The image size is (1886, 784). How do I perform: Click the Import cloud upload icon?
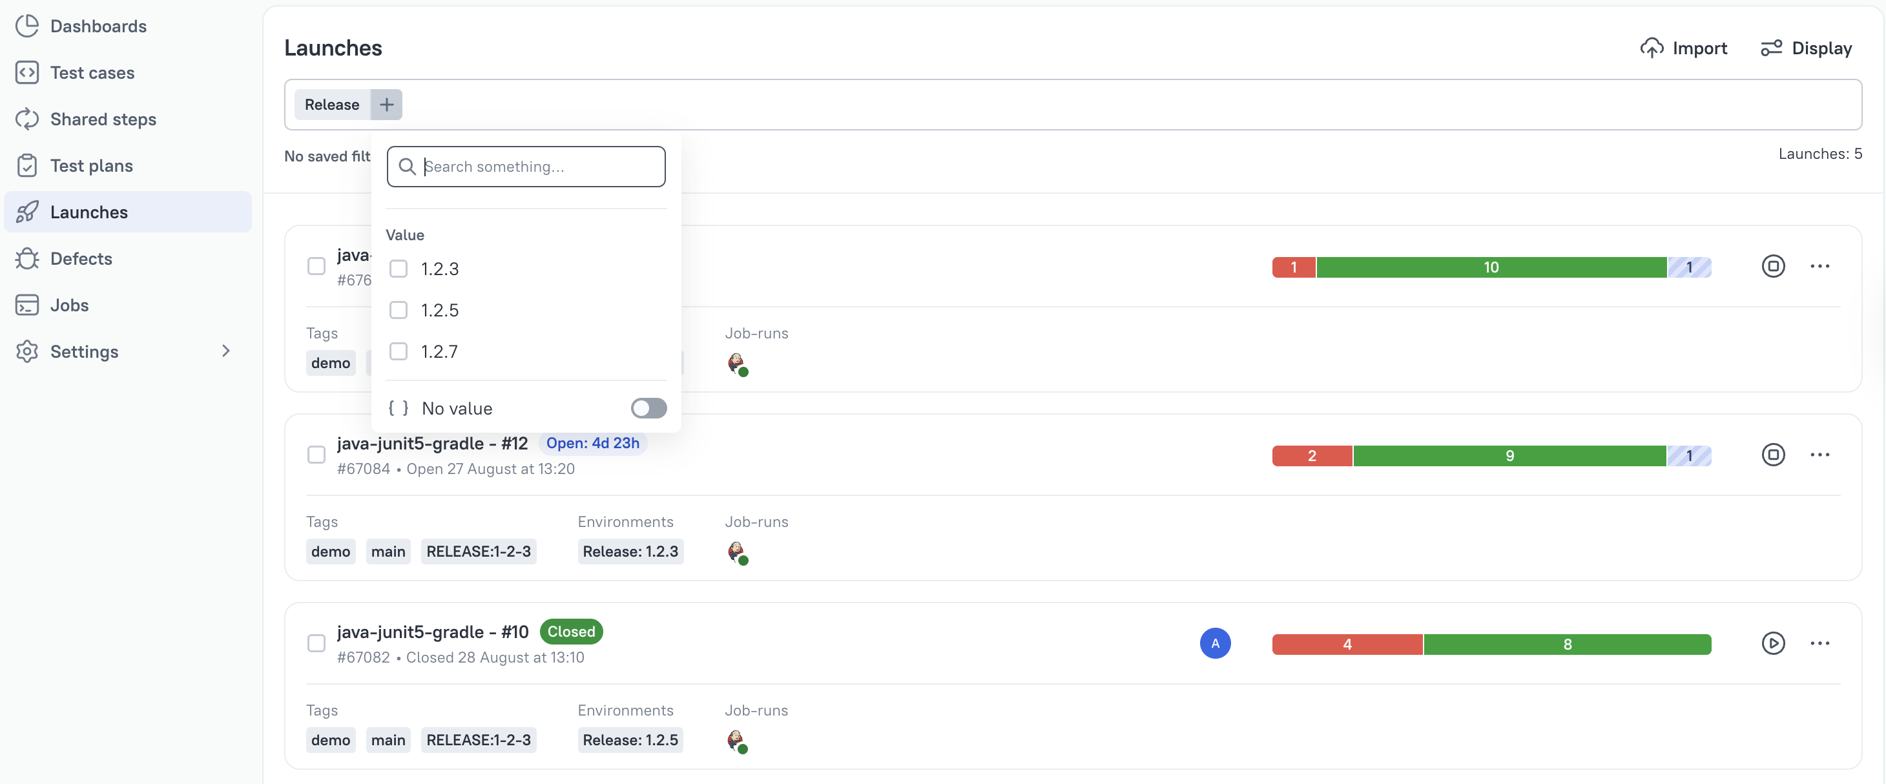click(1651, 48)
